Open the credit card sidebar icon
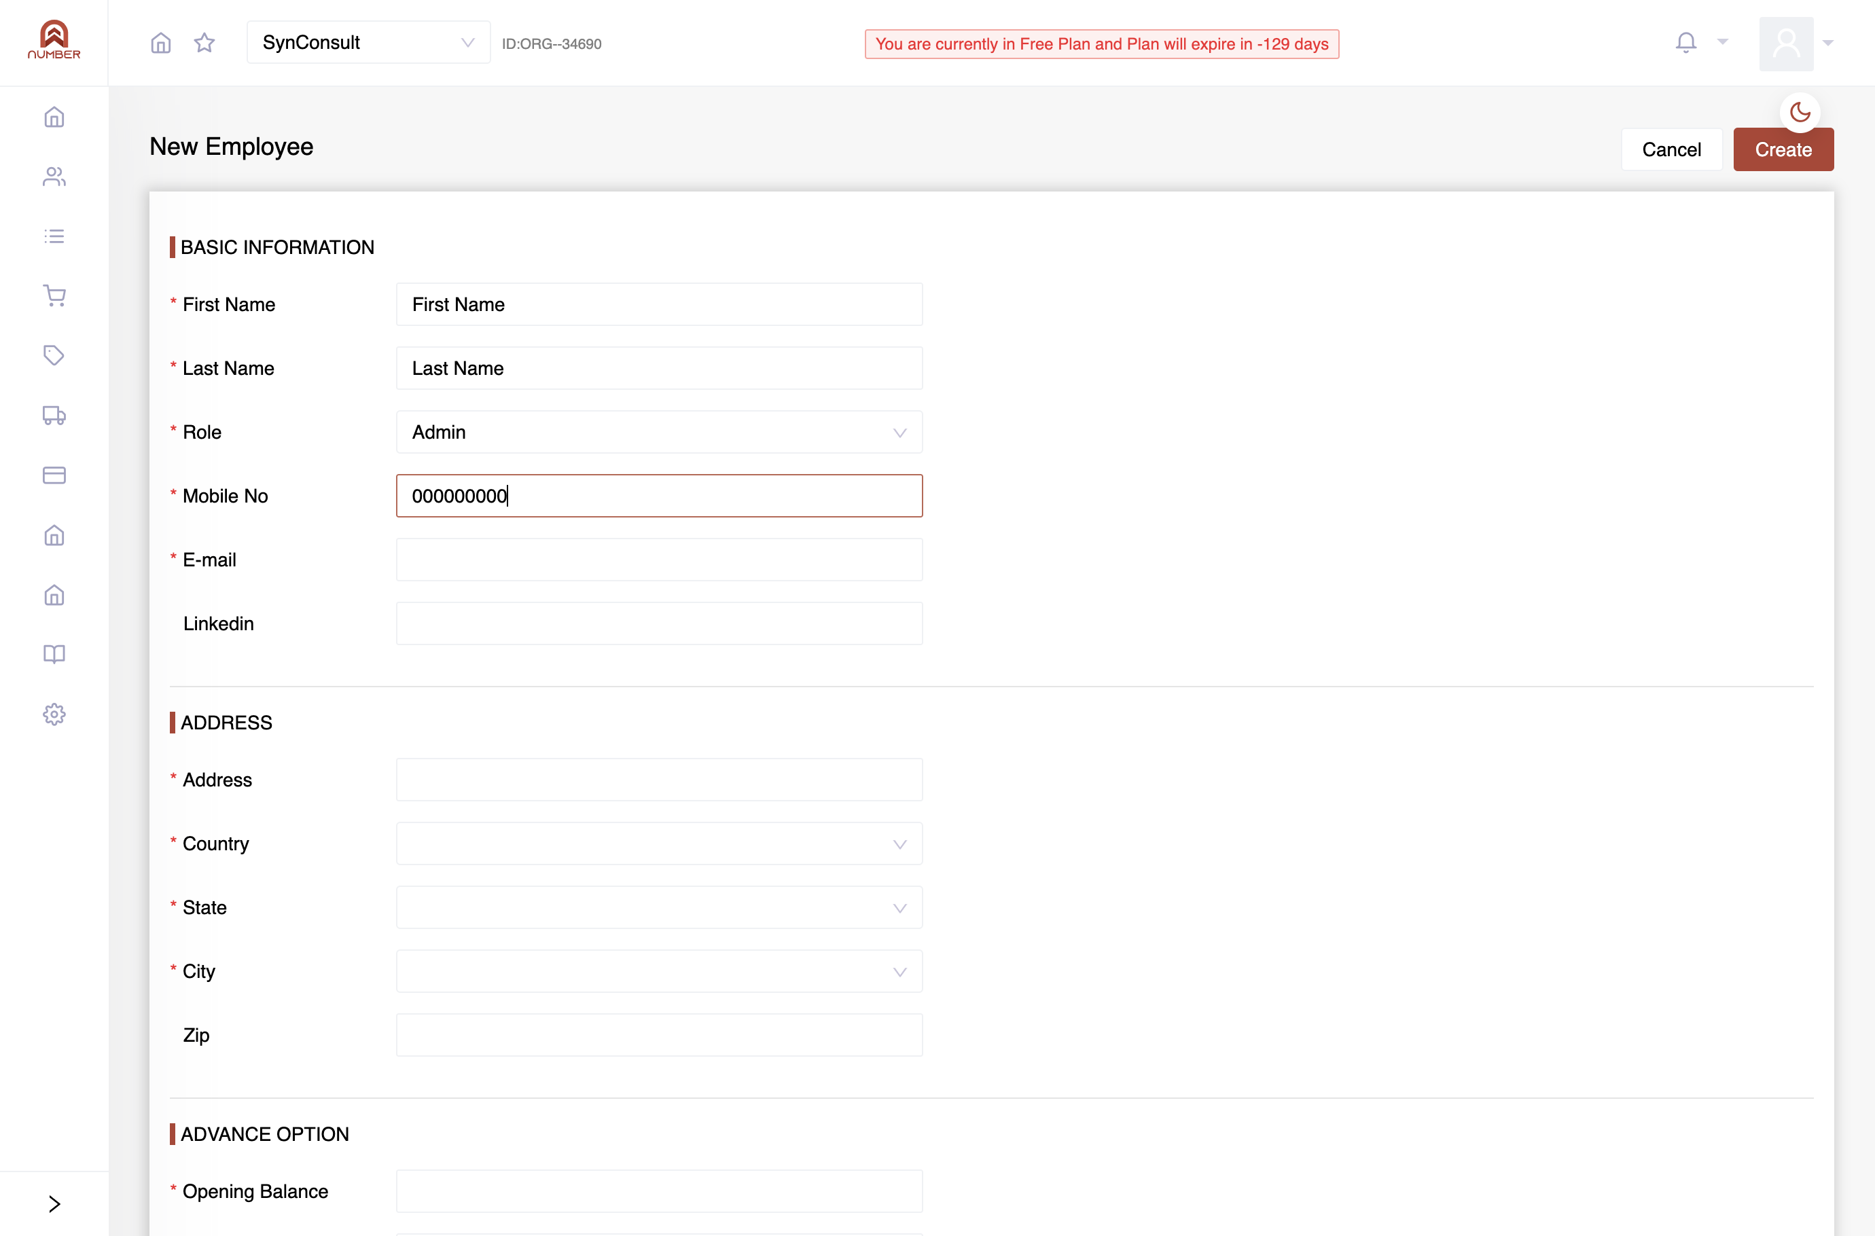 click(54, 475)
